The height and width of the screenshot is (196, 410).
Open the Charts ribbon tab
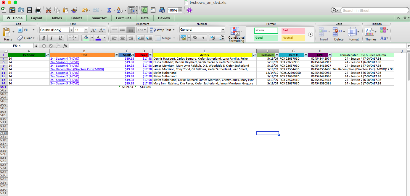(x=77, y=18)
